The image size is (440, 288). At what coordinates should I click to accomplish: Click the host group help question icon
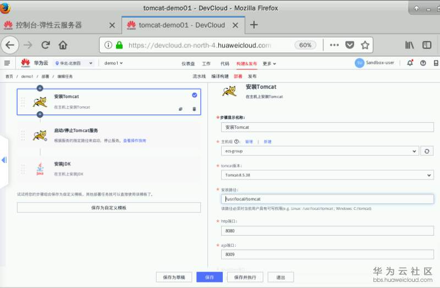(x=237, y=142)
